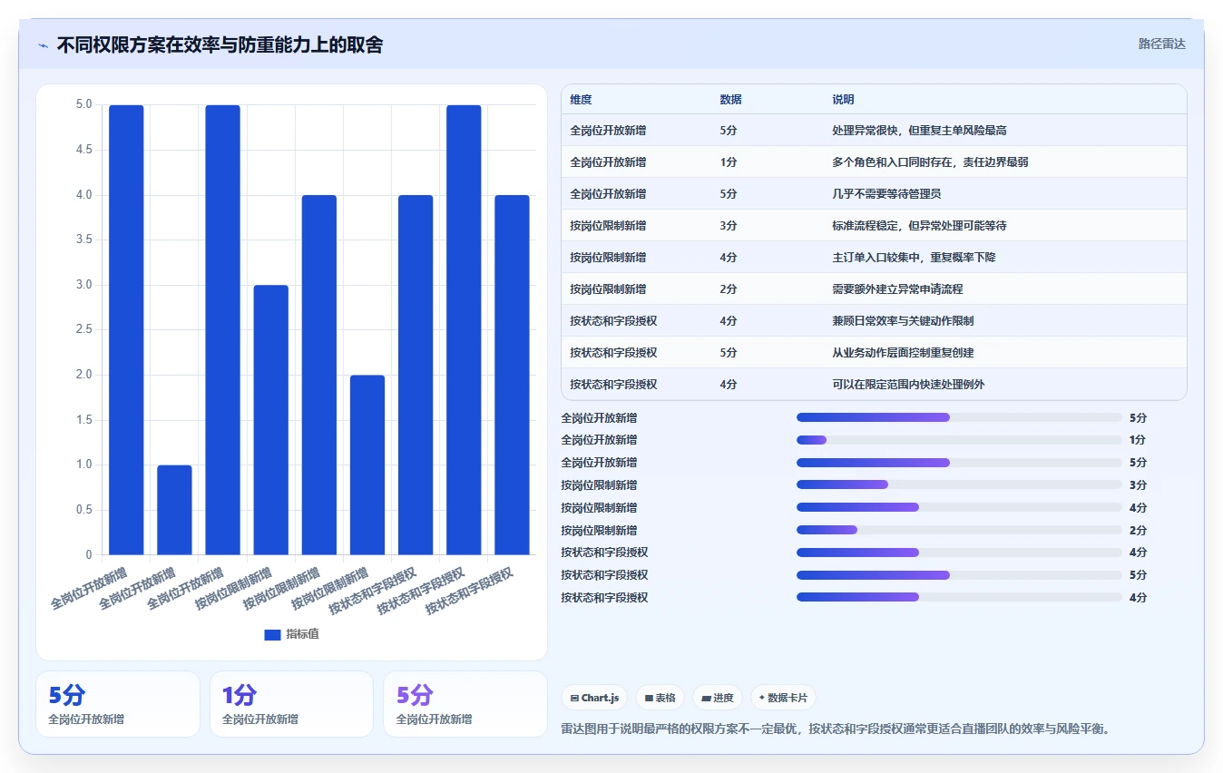Click the blue 指标值 legend swatch
This screenshot has height=773, width=1223.
click(272, 634)
